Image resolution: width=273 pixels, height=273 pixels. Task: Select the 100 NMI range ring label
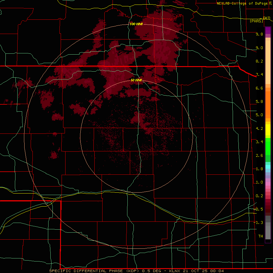pyautogui.click(x=136, y=24)
